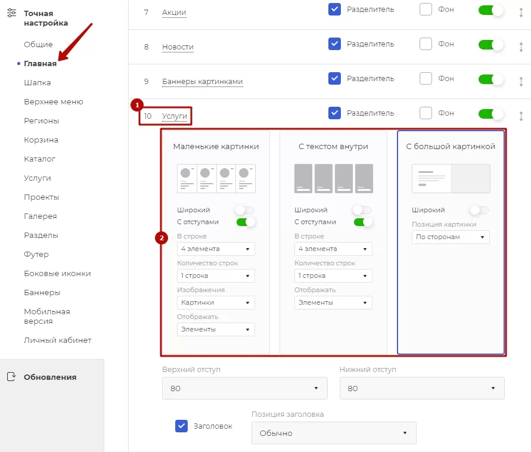Enable Фон checkbox for Новости row
This screenshot has height=452, width=531.
[x=426, y=44]
